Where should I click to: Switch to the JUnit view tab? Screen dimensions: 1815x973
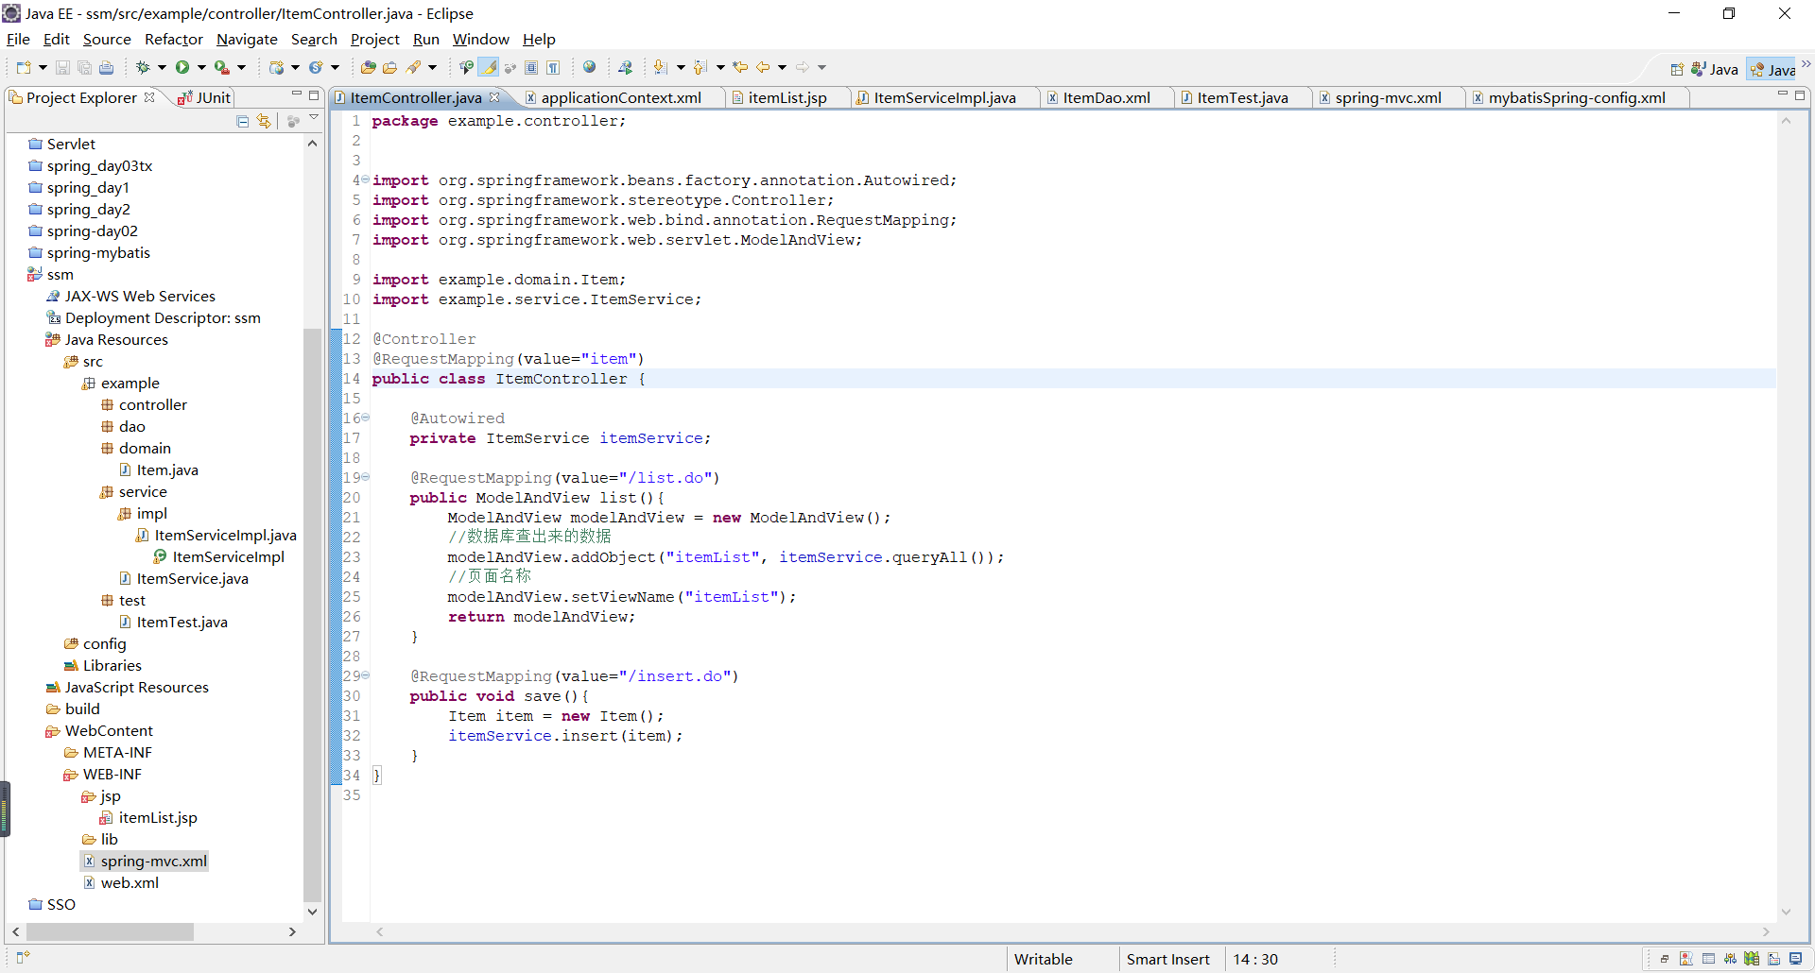point(204,97)
